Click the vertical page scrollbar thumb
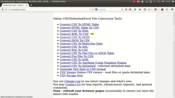This screenshot has height=98, width=175. point(174,33)
